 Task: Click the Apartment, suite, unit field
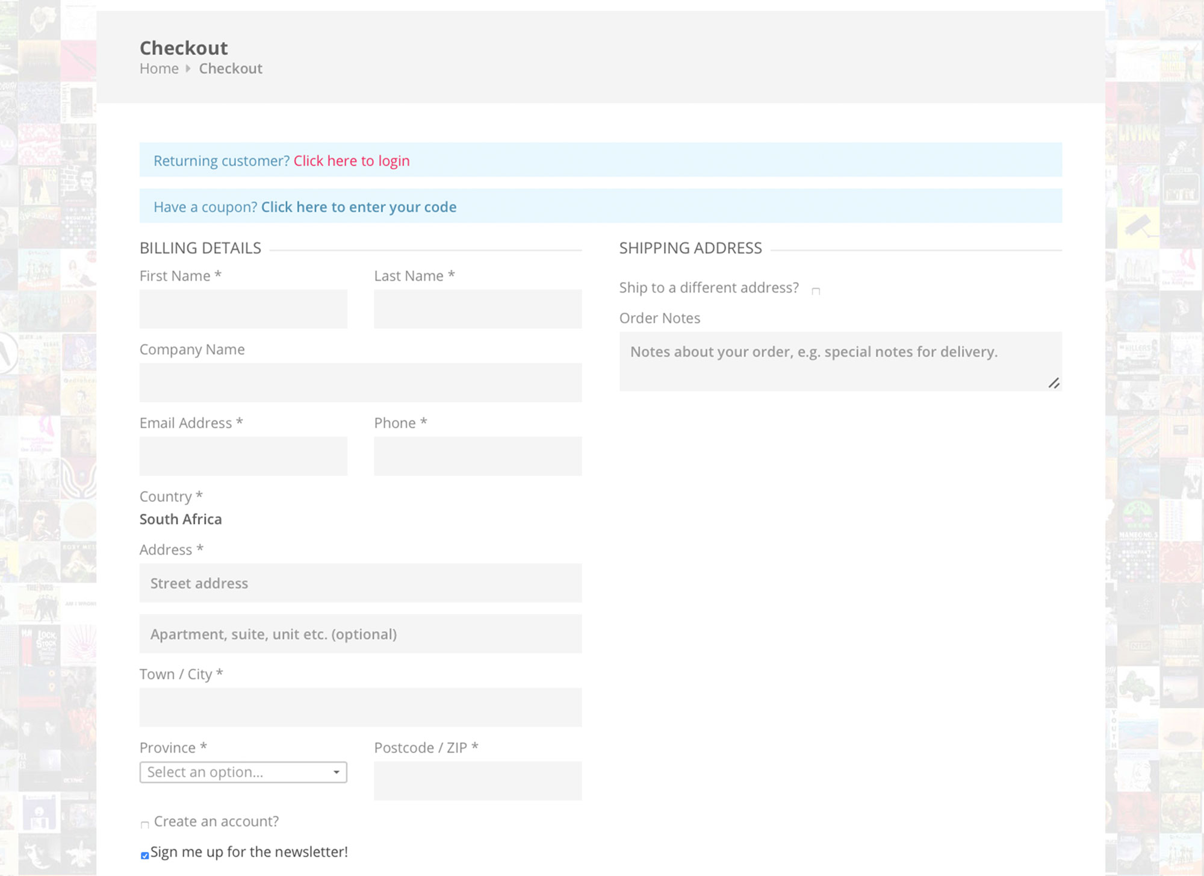tap(360, 634)
